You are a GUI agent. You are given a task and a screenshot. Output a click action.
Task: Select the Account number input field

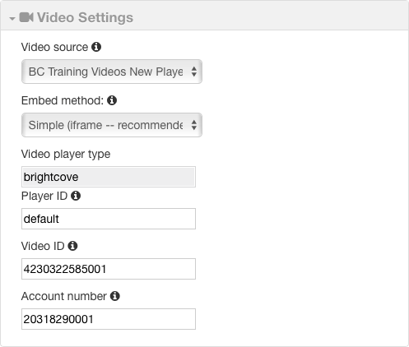[x=109, y=319]
